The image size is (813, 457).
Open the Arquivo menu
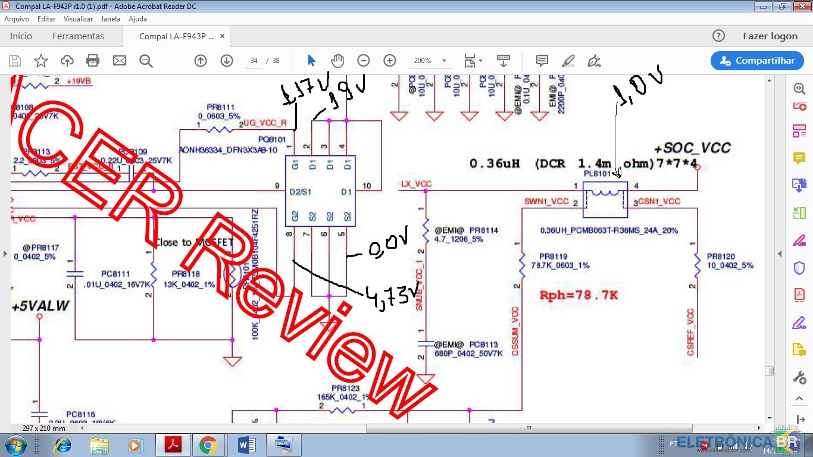pyautogui.click(x=17, y=18)
